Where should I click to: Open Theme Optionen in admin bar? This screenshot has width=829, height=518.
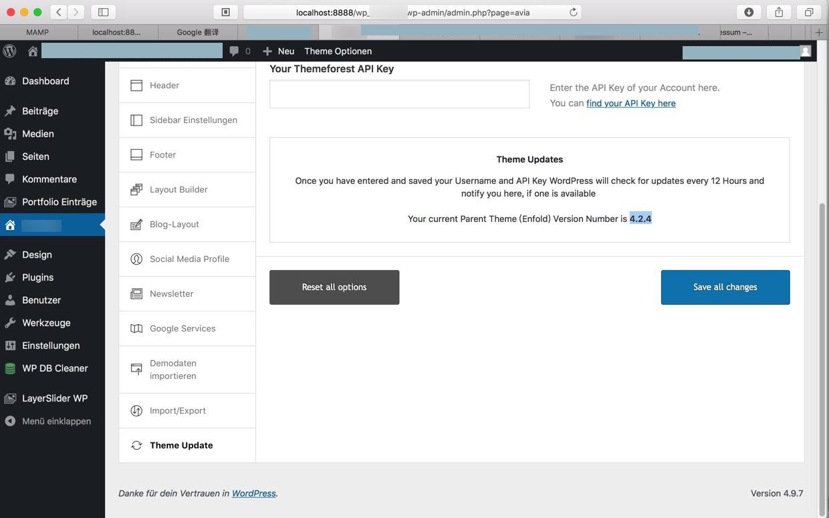coord(338,51)
